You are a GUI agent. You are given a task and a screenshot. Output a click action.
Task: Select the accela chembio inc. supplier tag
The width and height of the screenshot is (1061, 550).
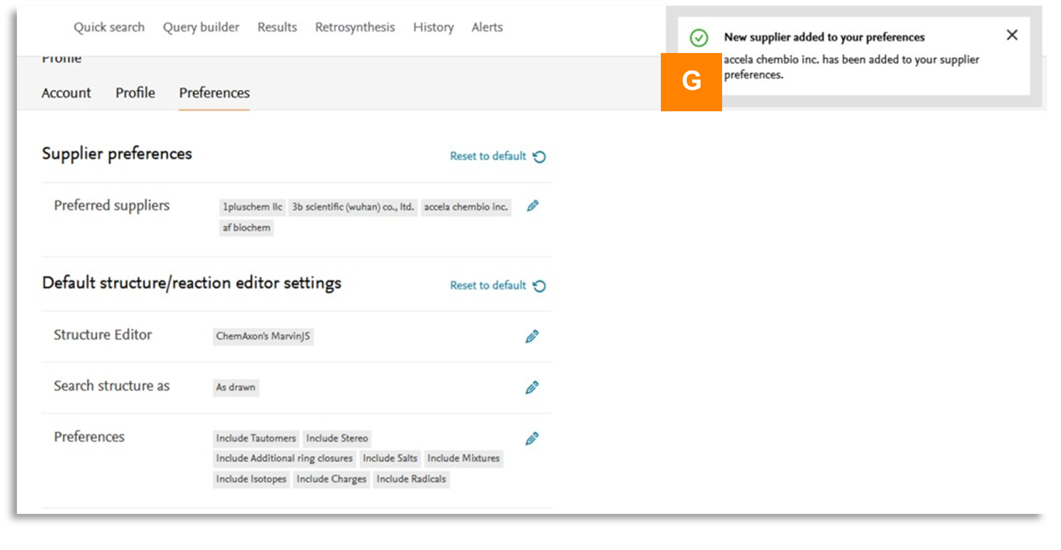[x=465, y=207]
